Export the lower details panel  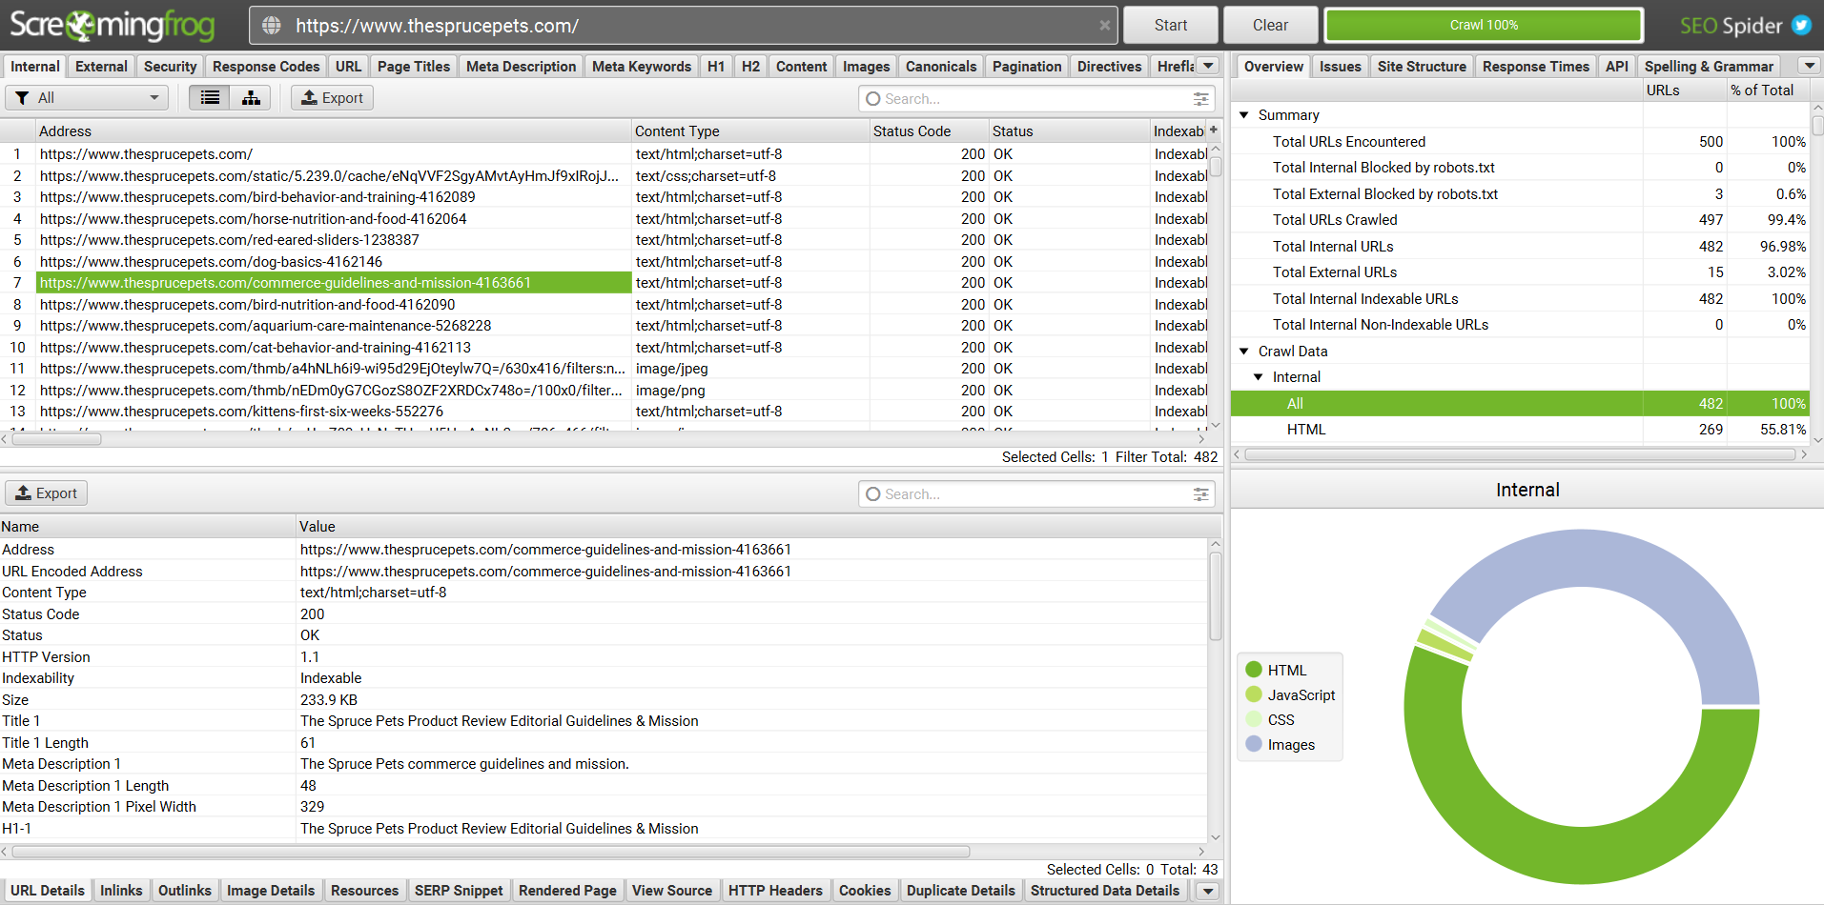[x=46, y=493]
